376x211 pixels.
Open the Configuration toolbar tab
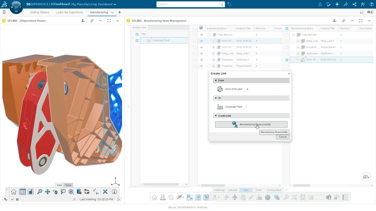tap(274, 190)
